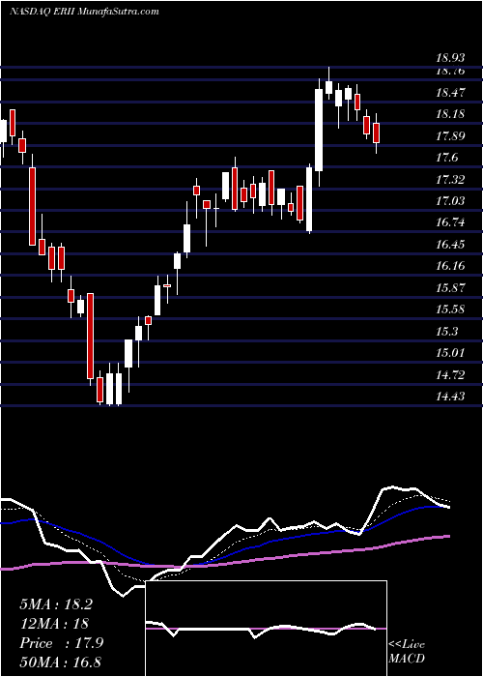Click the tall white breakout candle near 18.47
The image size is (483, 677).
[x=319, y=130]
